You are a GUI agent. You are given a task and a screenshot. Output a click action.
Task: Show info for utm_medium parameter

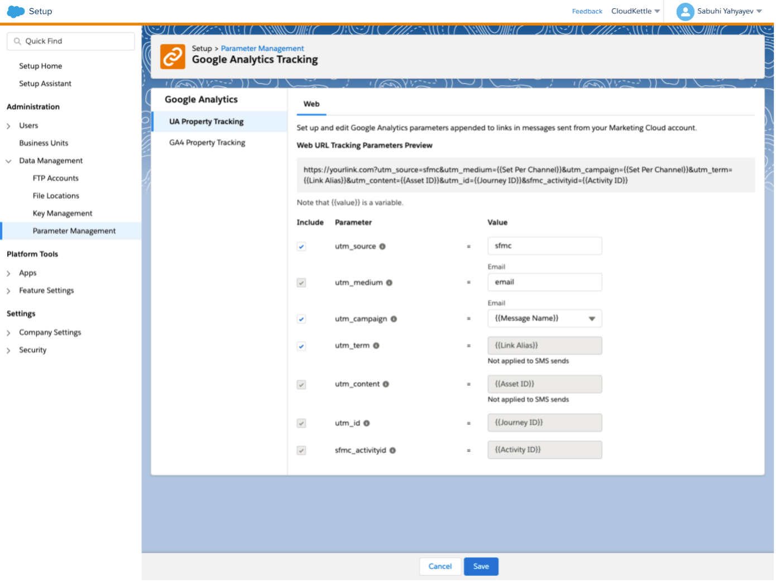[x=389, y=283]
